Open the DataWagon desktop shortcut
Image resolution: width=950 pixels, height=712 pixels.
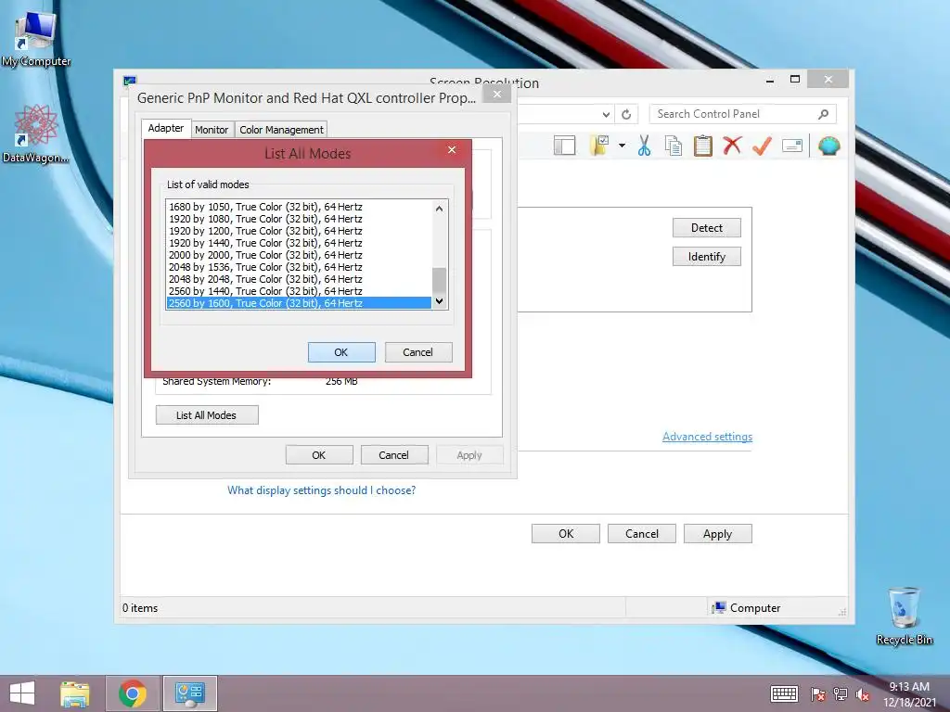click(36, 133)
